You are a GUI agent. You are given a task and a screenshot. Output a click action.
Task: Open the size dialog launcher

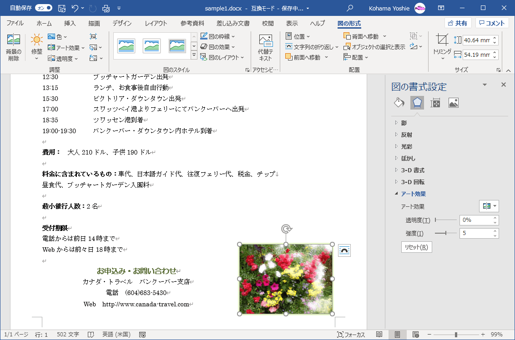pos(498,70)
